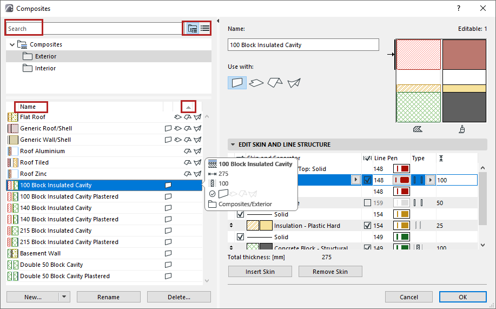Click the shell icon in Roof Zinc row
Viewport: 496px width, 309px height.
tap(197, 174)
